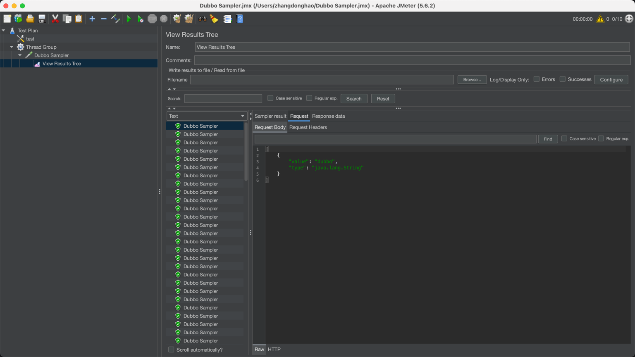Click the divider handle beside the results list
The width and height of the screenshot is (635, 357).
pyautogui.click(x=251, y=233)
